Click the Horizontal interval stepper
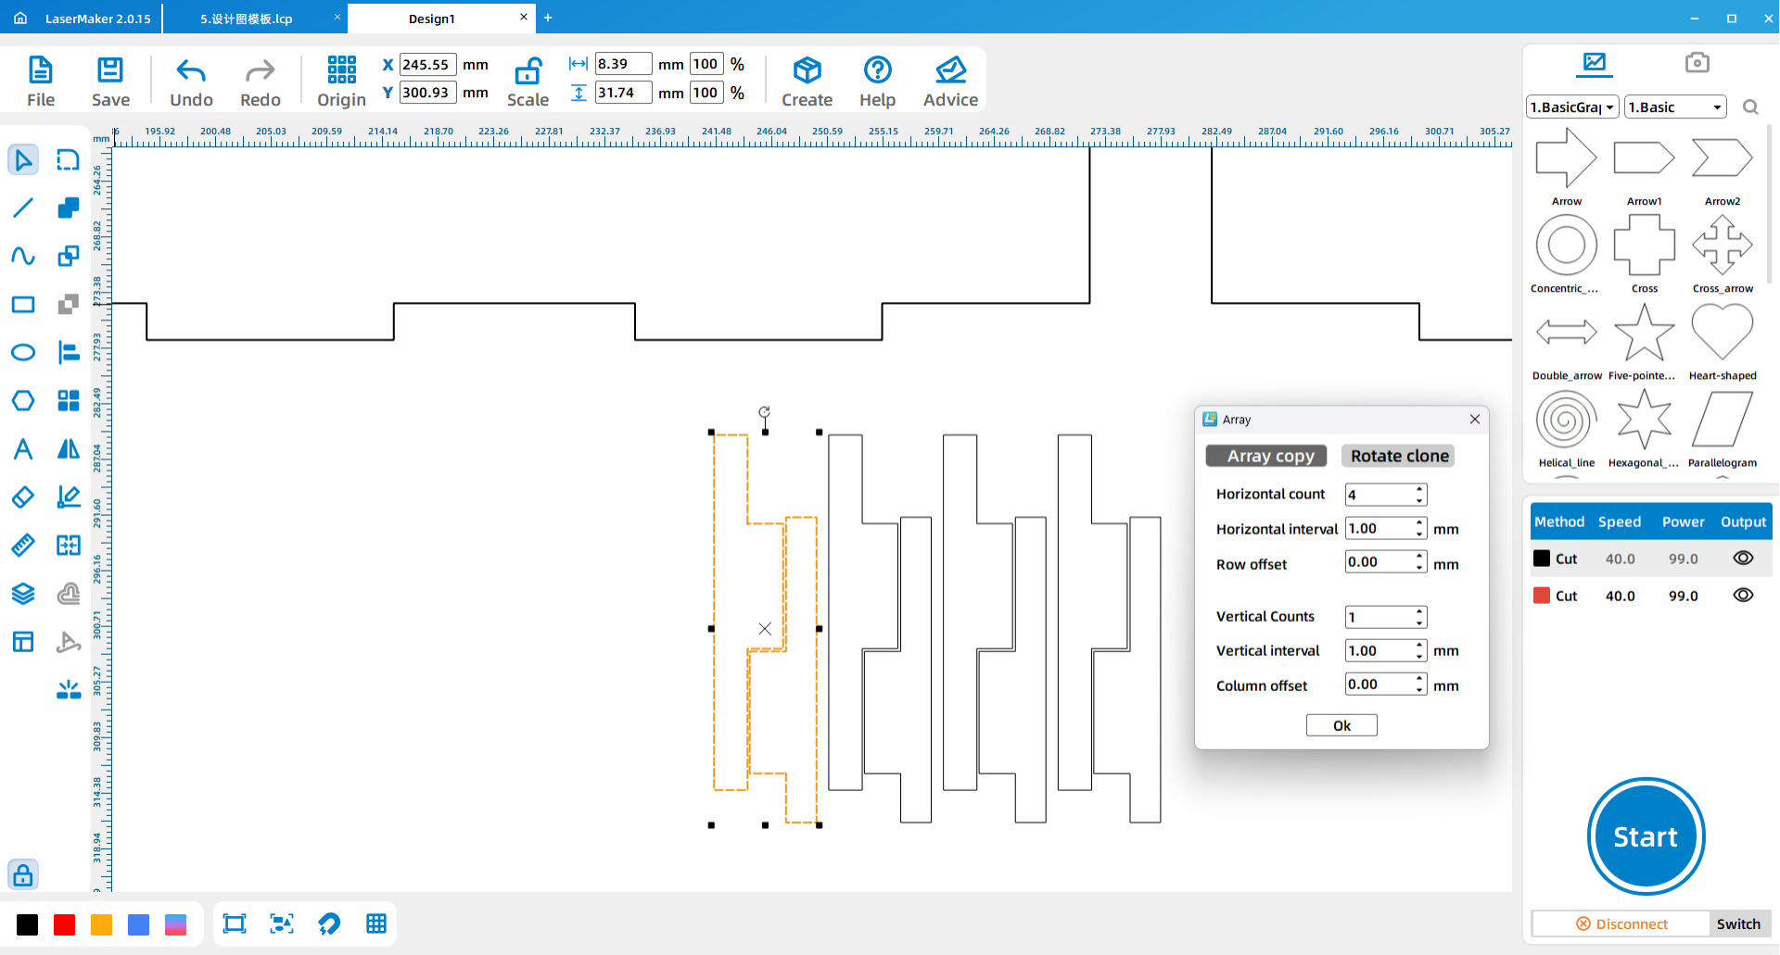The image size is (1780, 955). (1419, 529)
